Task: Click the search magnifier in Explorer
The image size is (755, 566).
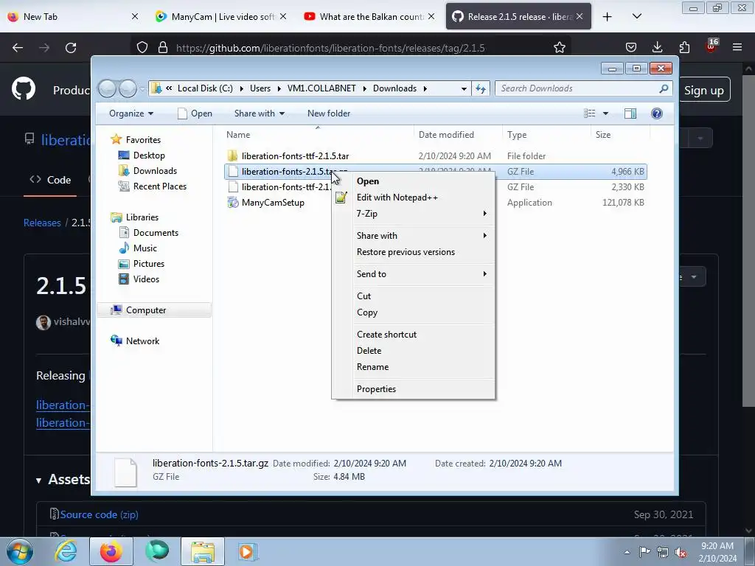Action: (664, 88)
